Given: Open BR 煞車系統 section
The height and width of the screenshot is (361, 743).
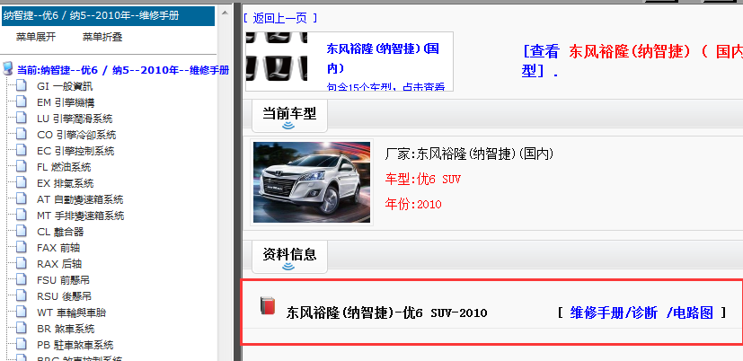Looking at the screenshot, I should (x=66, y=329).
